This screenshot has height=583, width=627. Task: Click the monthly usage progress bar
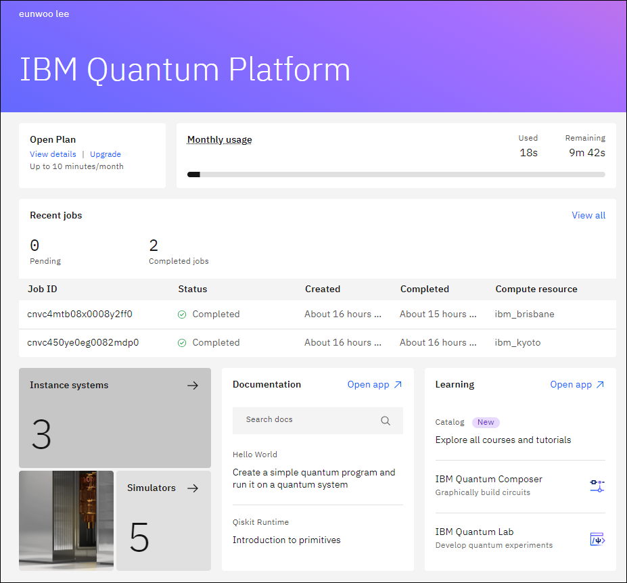tap(396, 174)
